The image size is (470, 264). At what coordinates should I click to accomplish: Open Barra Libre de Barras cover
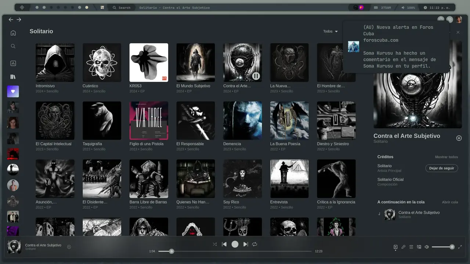tap(149, 179)
